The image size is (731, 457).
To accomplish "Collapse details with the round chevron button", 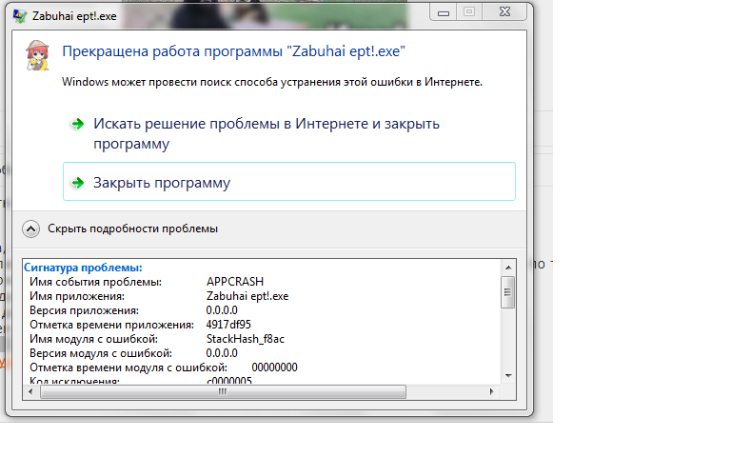I will tap(30, 228).
